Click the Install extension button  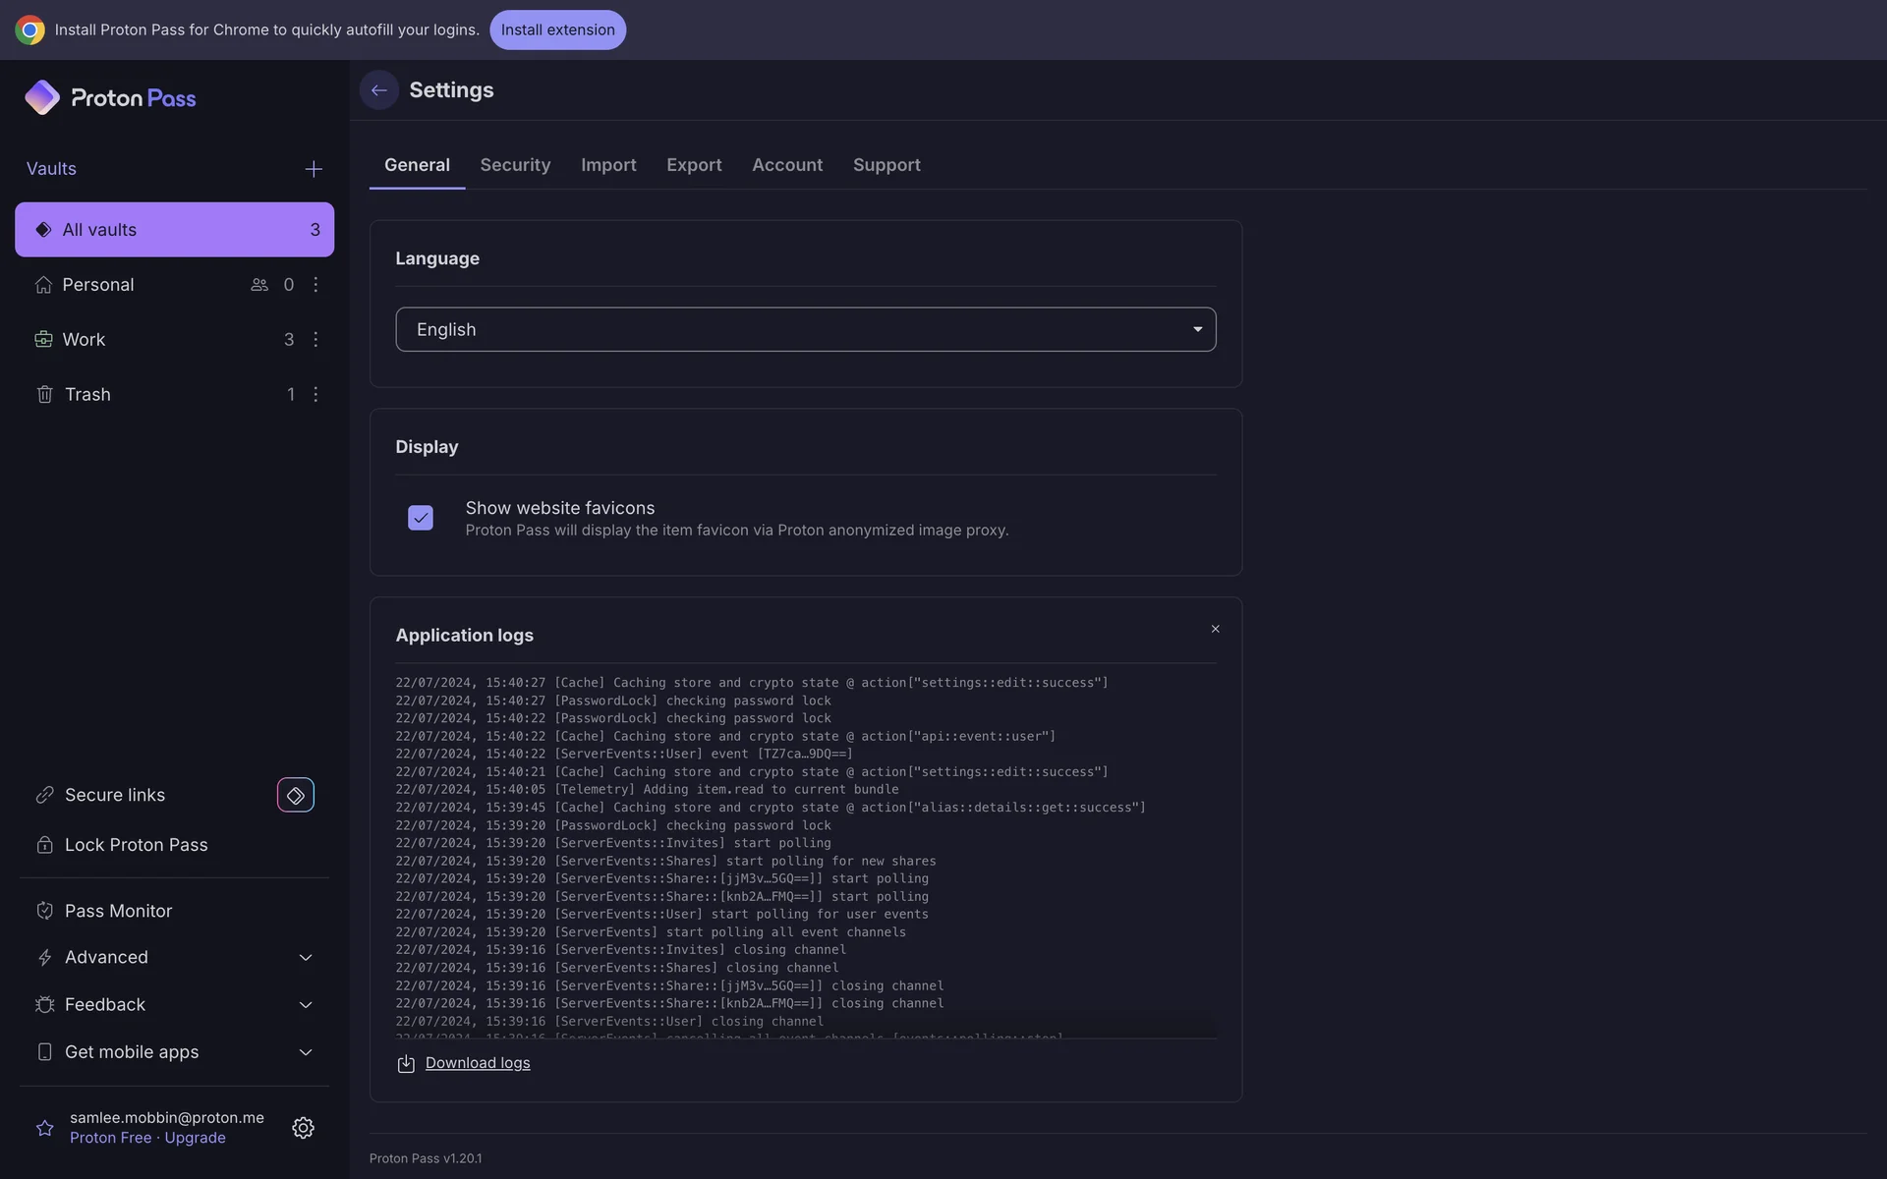pos(557,29)
